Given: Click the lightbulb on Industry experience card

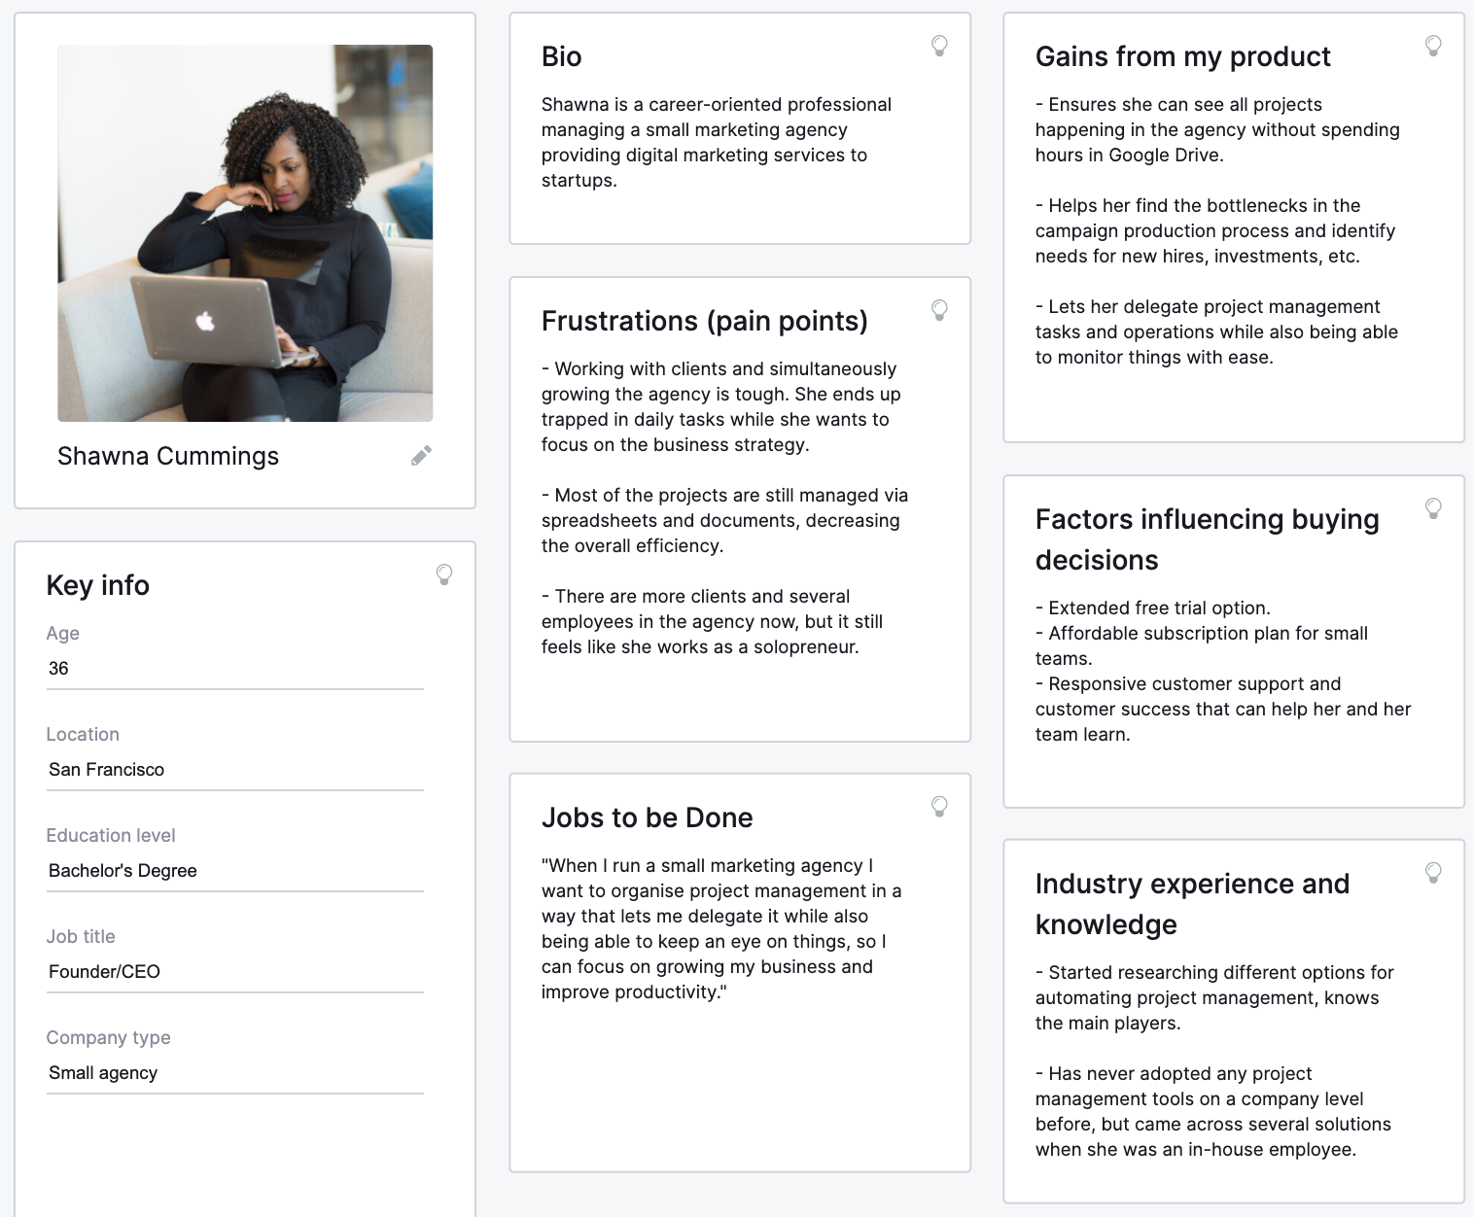Looking at the screenshot, I should pos(1433,873).
